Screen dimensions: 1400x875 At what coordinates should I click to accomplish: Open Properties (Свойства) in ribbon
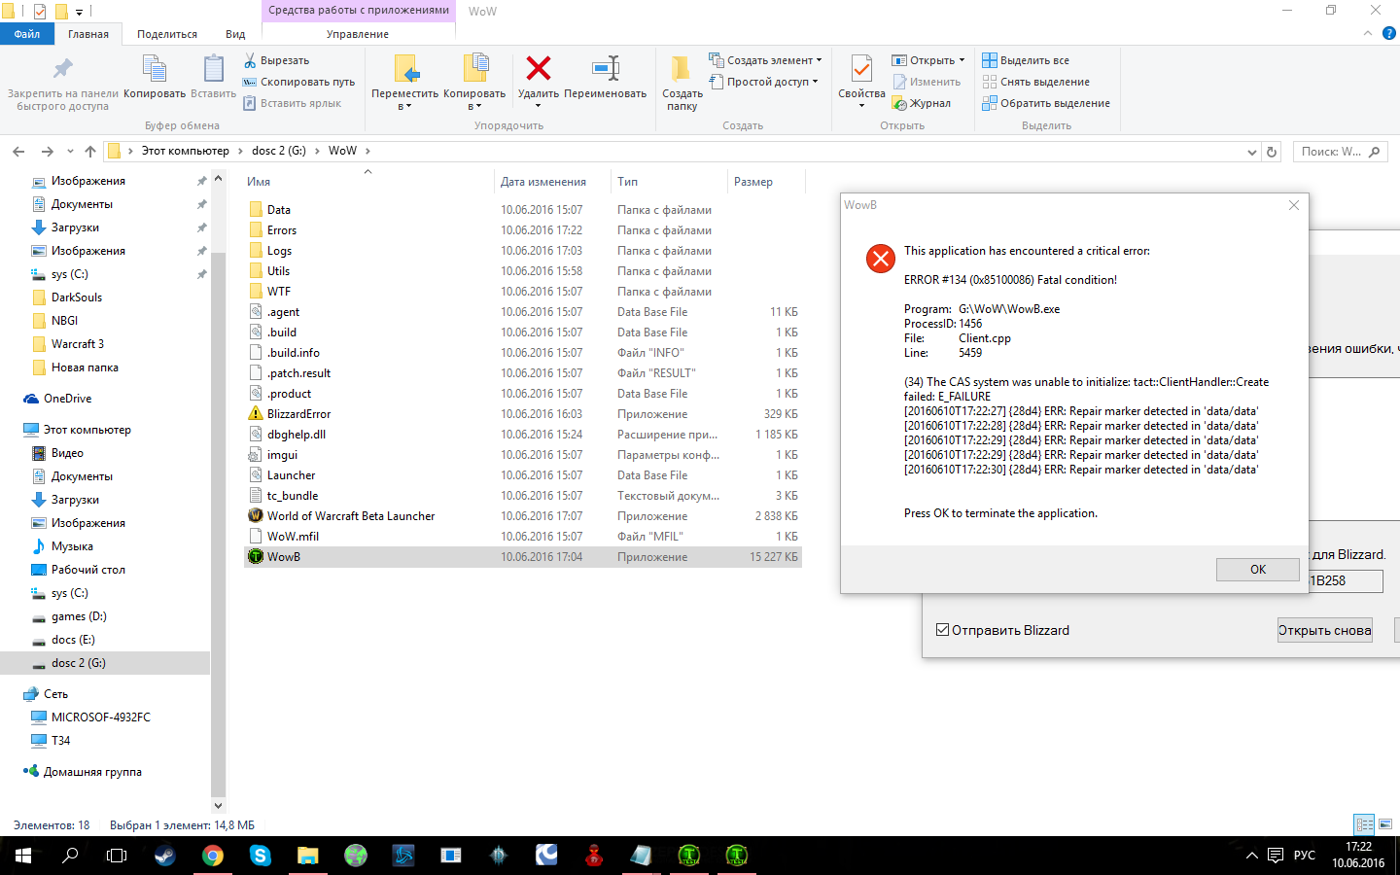click(861, 78)
